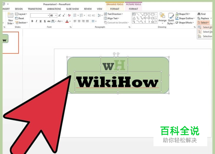215x154 pixels.
Task: Choose Selection Pane from menu
Action: point(205,36)
